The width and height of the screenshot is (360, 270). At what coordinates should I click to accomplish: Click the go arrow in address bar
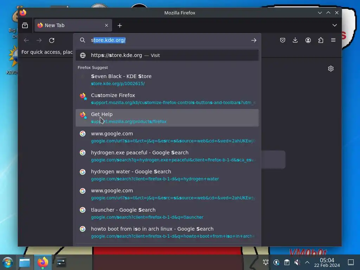(254, 40)
